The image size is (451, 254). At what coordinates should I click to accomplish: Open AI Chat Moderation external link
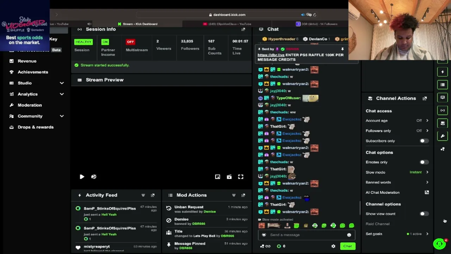427,193
